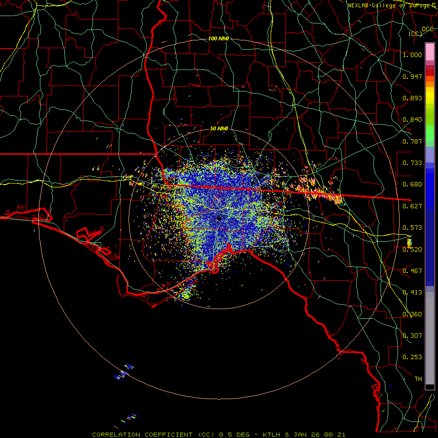Viewport: 438px width, 438px height.
Task: Click the NEXLAB-College of DuPage watermark text
Action: tap(392, 5)
